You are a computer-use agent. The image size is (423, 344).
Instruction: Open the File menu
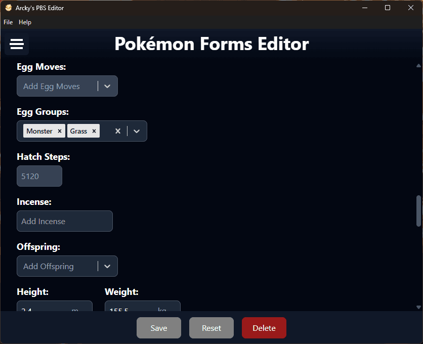[x=8, y=22]
